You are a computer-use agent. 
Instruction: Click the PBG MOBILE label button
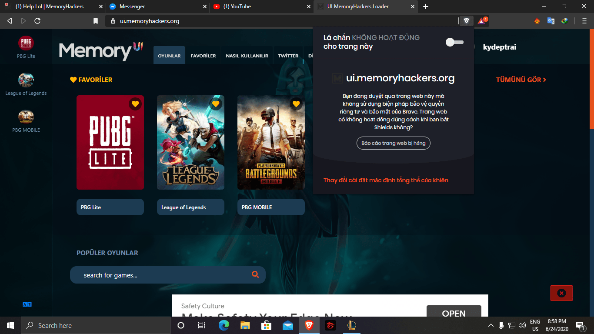click(x=271, y=207)
